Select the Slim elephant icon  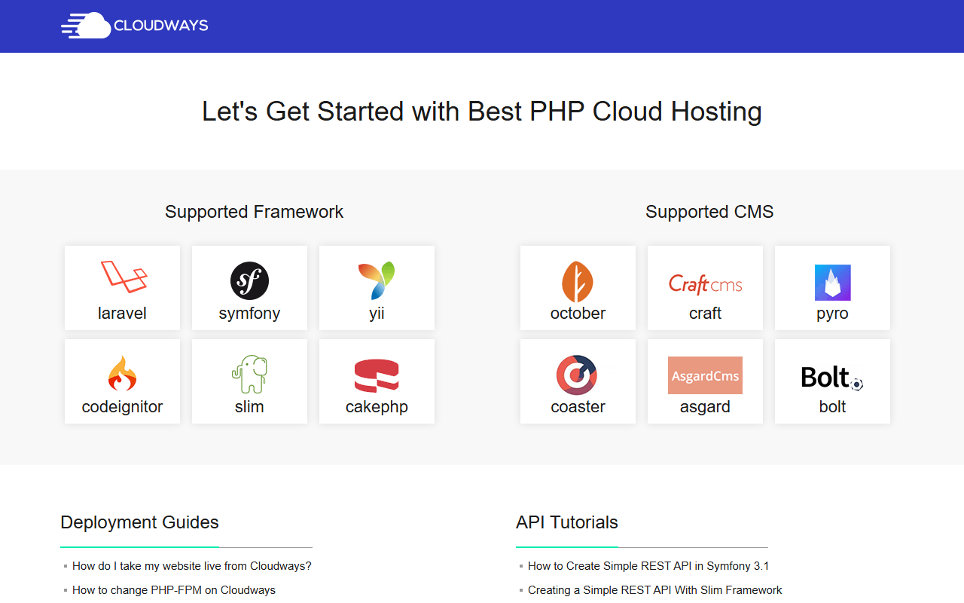click(249, 375)
